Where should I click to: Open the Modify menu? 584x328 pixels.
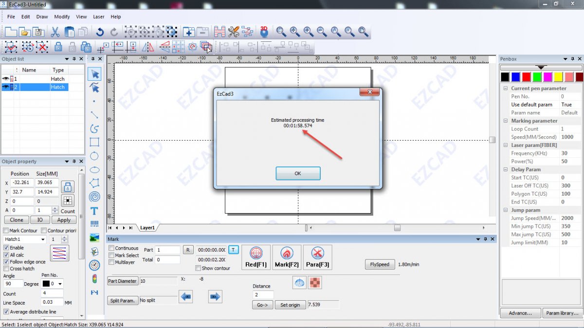(62, 17)
